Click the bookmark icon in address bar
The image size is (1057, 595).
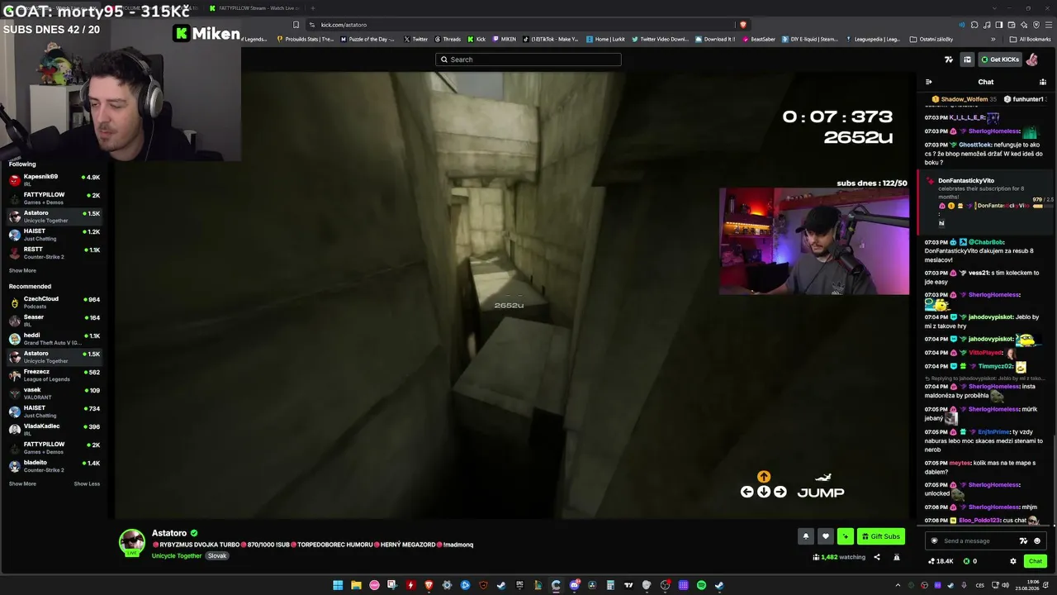[x=296, y=25]
